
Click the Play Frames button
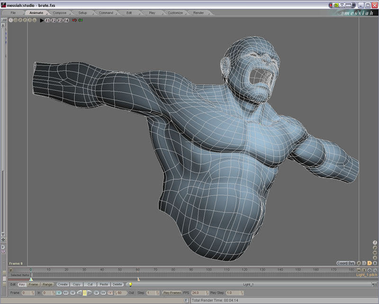pos(172,293)
